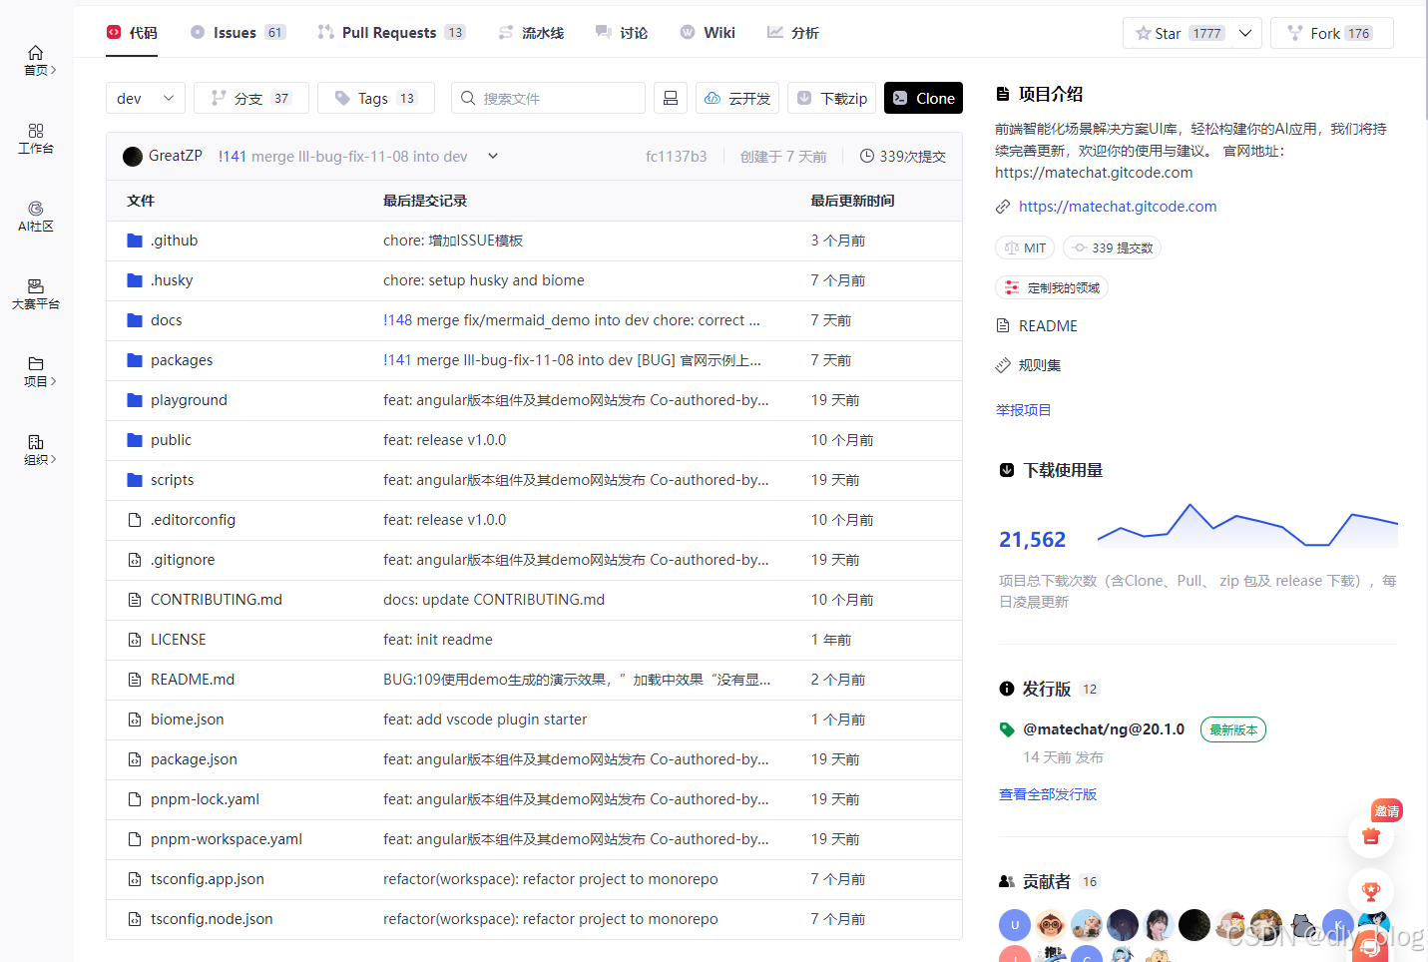Focus the 搜索文件 search input
The image size is (1428, 962).
[548, 98]
